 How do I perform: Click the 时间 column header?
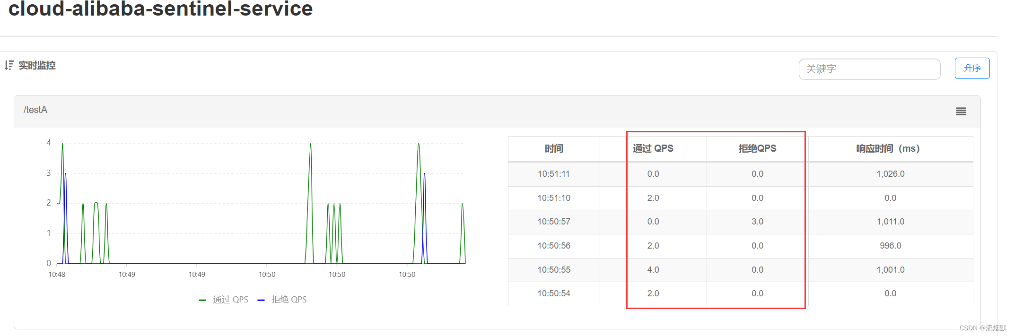554,149
